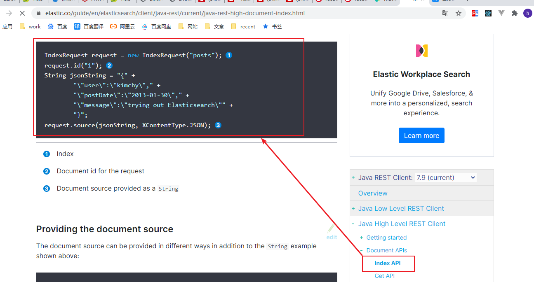Open the 网站 bookmark folder
Viewport: 534px width, 282px height.
188,26
